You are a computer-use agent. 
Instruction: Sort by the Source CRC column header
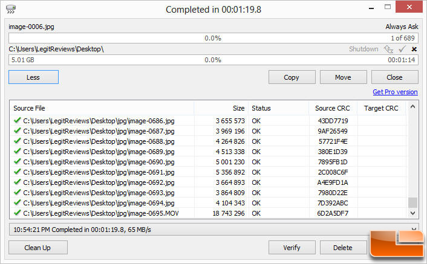332,108
